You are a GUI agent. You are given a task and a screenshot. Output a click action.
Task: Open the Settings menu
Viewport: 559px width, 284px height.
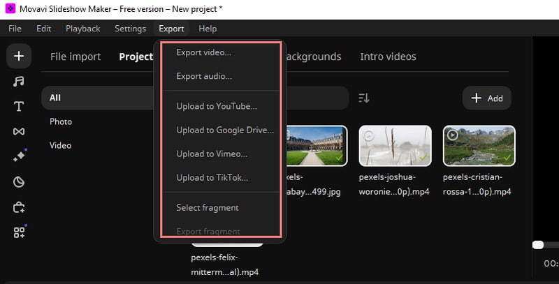click(130, 29)
